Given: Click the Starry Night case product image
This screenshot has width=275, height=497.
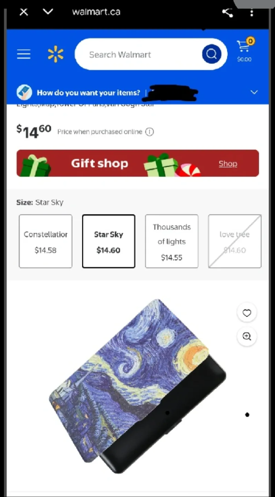Looking at the screenshot, I should [137, 386].
